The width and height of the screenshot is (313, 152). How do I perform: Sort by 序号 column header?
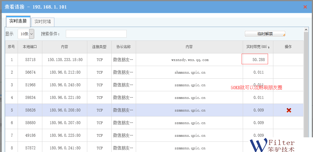11,47
